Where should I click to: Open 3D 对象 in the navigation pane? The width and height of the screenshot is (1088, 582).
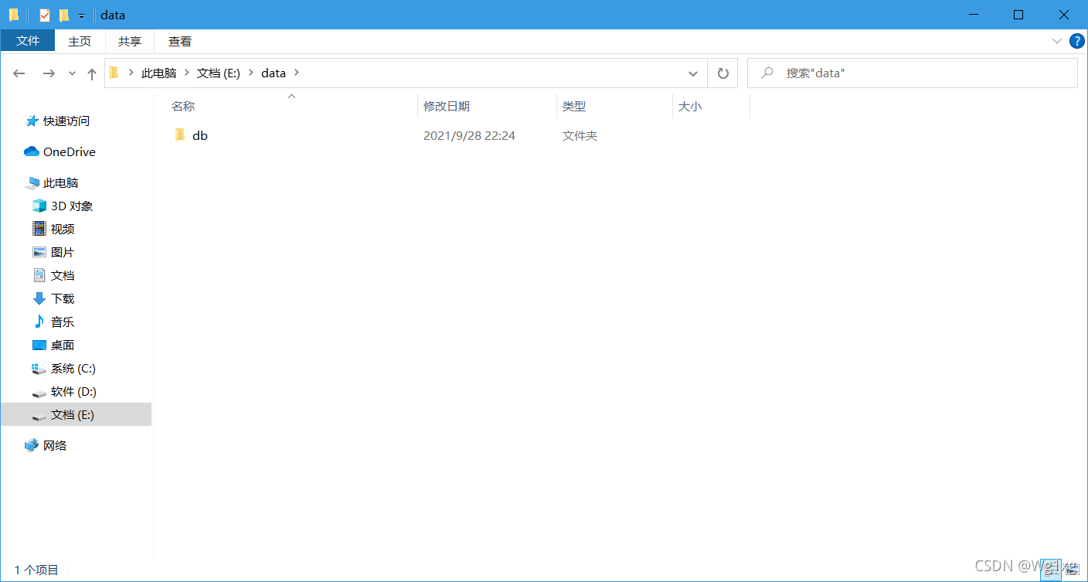72,206
